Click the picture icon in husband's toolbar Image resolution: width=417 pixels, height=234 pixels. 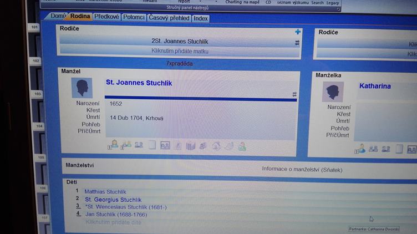point(165,146)
